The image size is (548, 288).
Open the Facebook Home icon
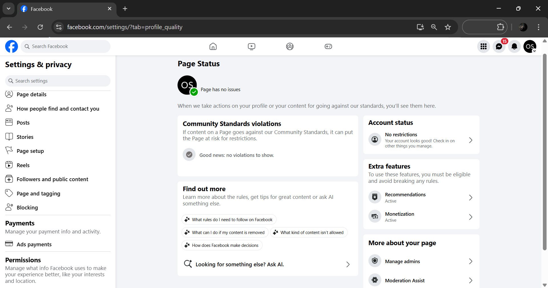click(x=213, y=46)
